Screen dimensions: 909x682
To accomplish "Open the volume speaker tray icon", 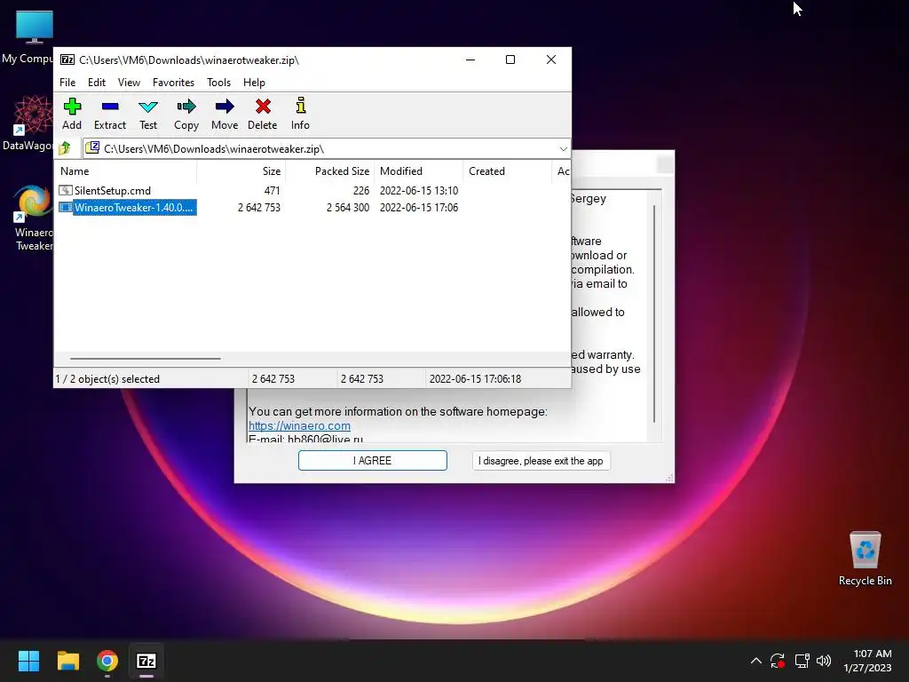I will (823, 661).
